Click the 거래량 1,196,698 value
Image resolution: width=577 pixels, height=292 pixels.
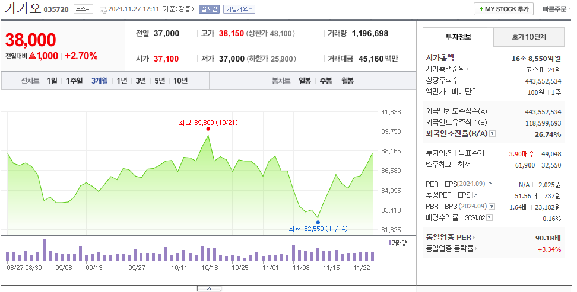tap(370, 33)
